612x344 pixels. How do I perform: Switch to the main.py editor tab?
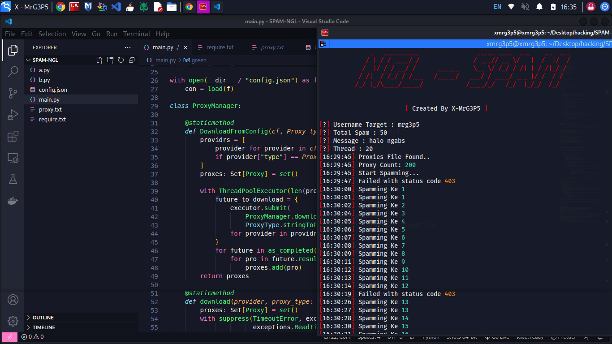point(165,47)
